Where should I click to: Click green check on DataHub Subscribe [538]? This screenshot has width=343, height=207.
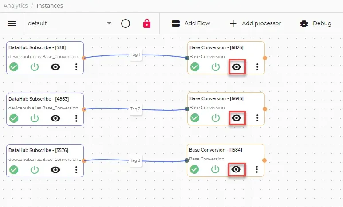click(x=14, y=67)
